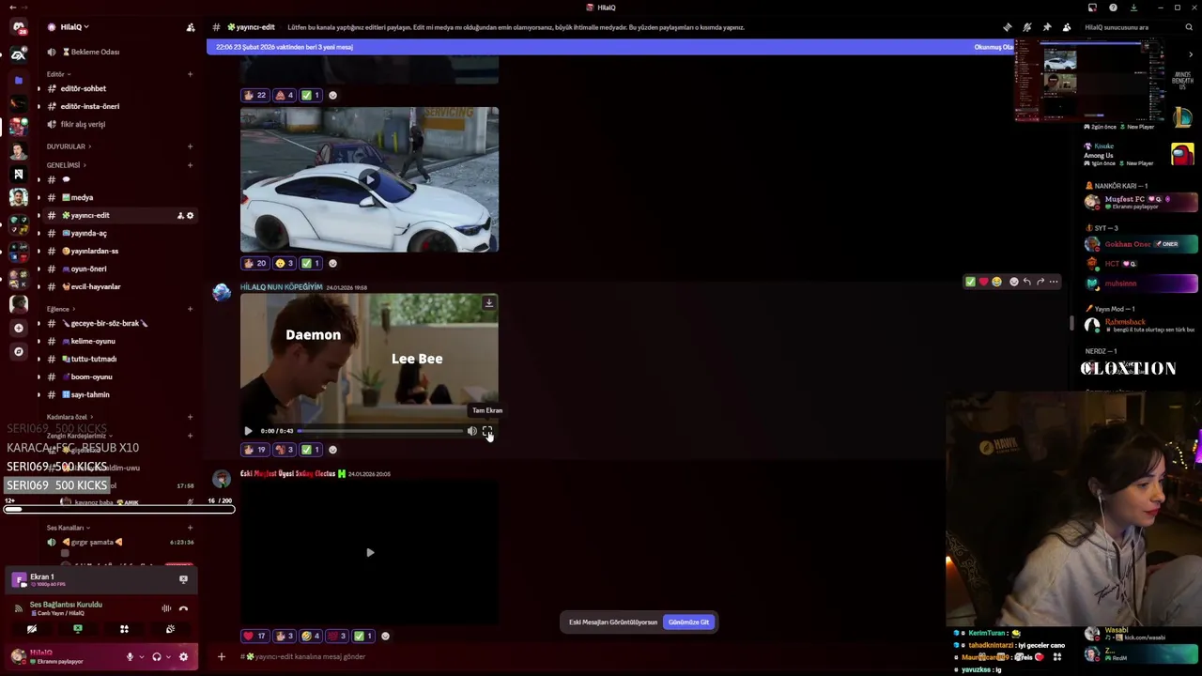Seek the Daemon video progress bar
Viewport: 1202px width, 676px height.
380,431
